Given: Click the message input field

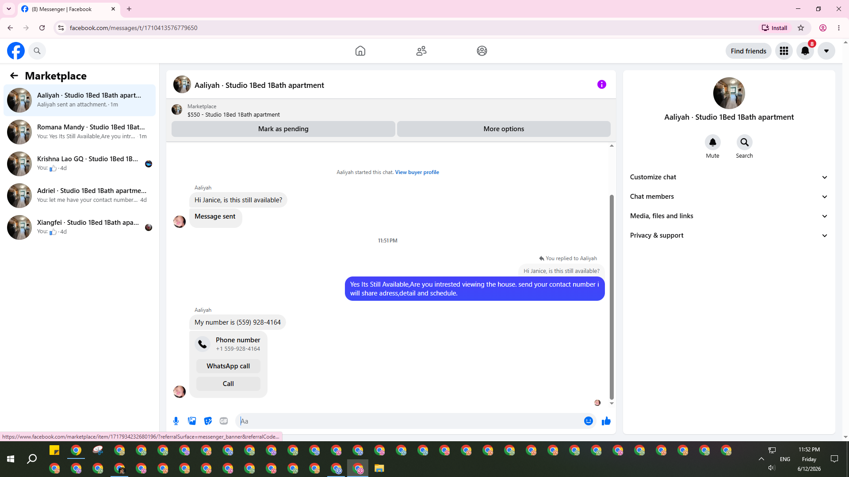Looking at the screenshot, I should coord(410,421).
